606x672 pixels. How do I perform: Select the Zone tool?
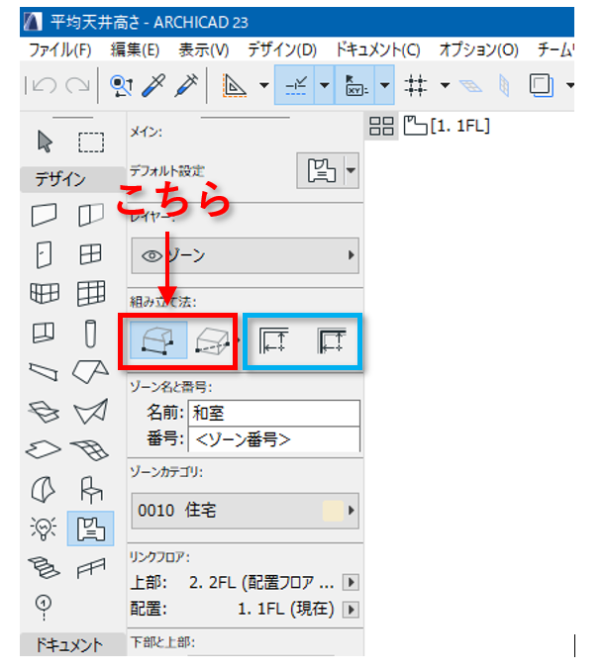coord(90,528)
